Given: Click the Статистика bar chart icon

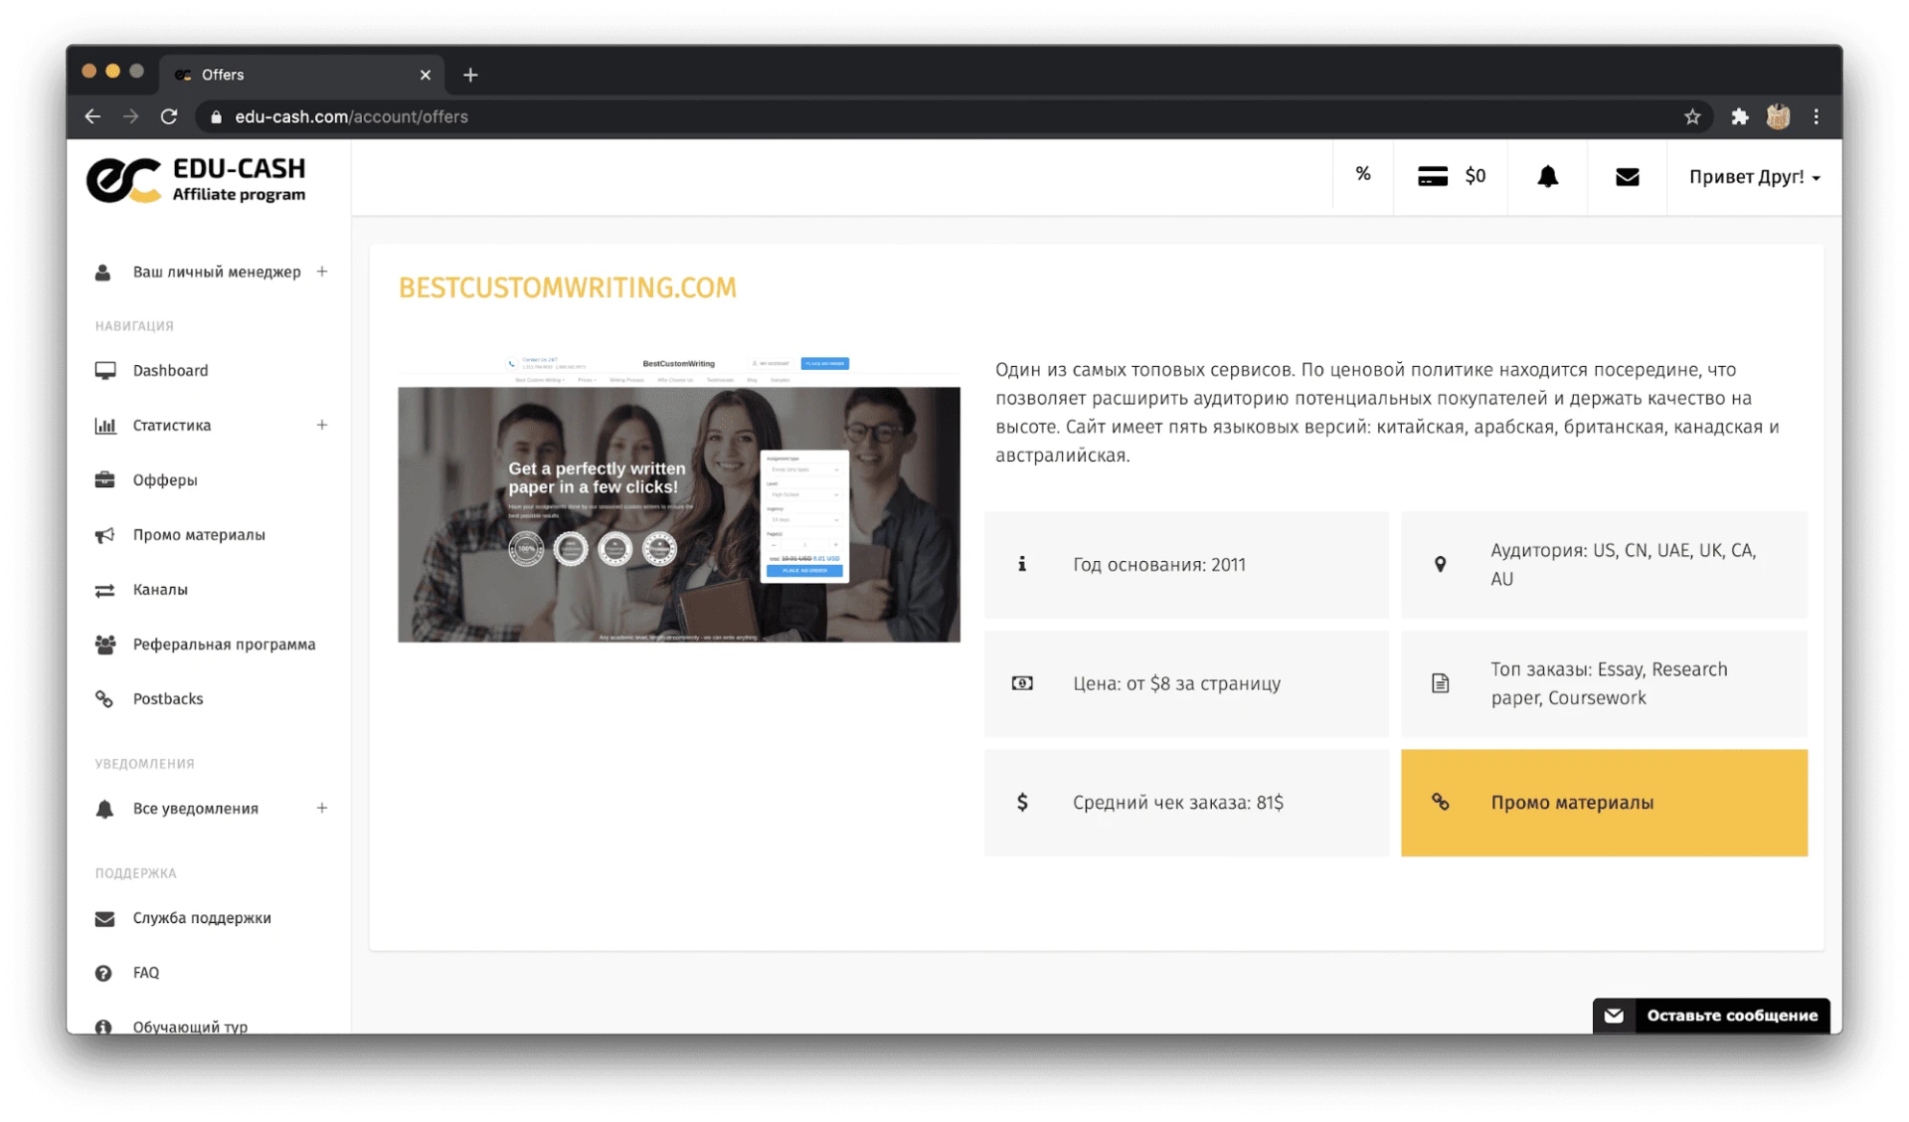Looking at the screenshot, I should (104, 426).
